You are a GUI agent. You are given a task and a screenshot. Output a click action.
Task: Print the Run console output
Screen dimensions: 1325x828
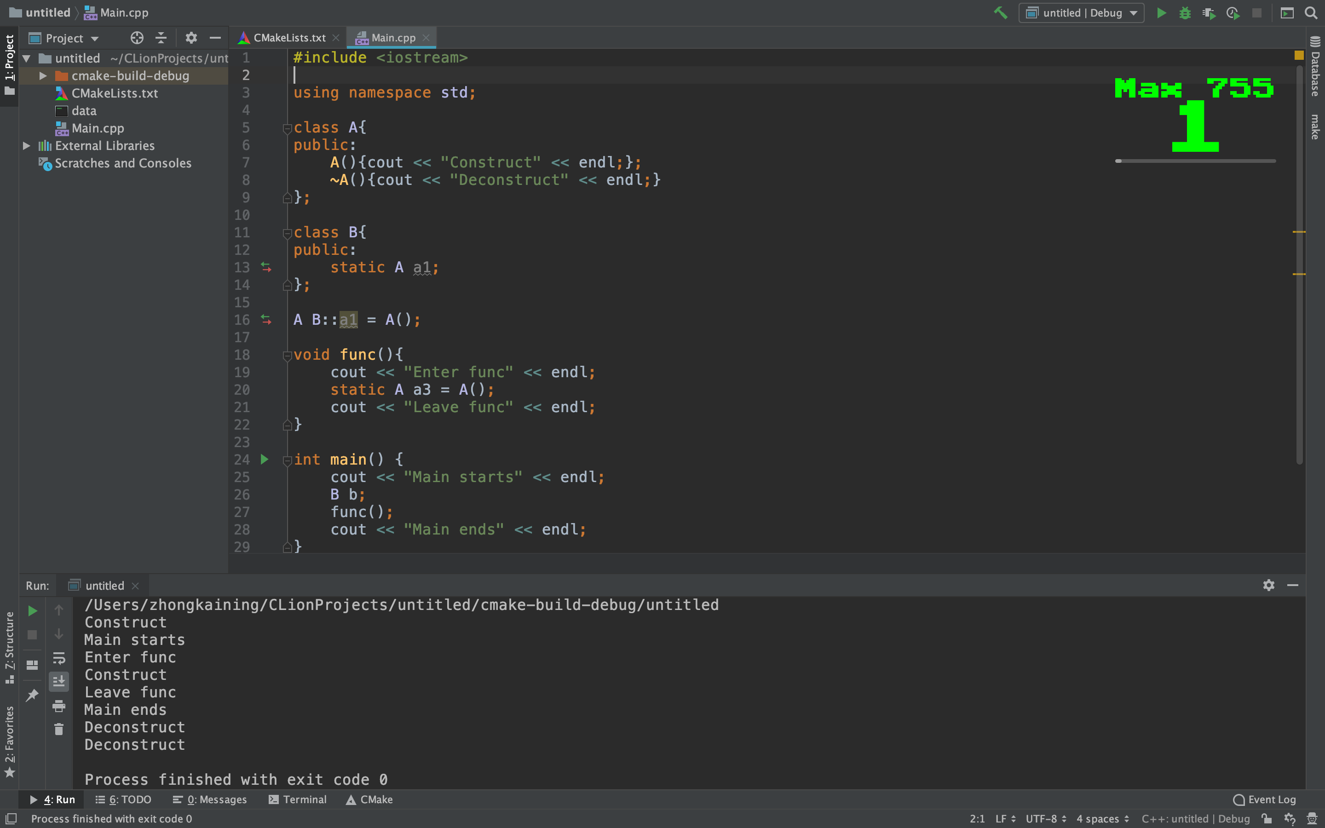[x=58, y=706]
